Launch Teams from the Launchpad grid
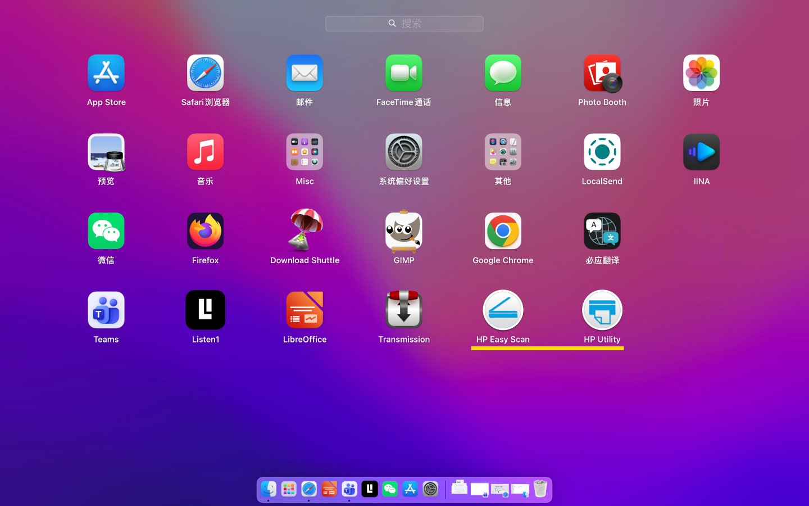The height and width of the screenshot is (506, 809). click(x=106, y=310)
